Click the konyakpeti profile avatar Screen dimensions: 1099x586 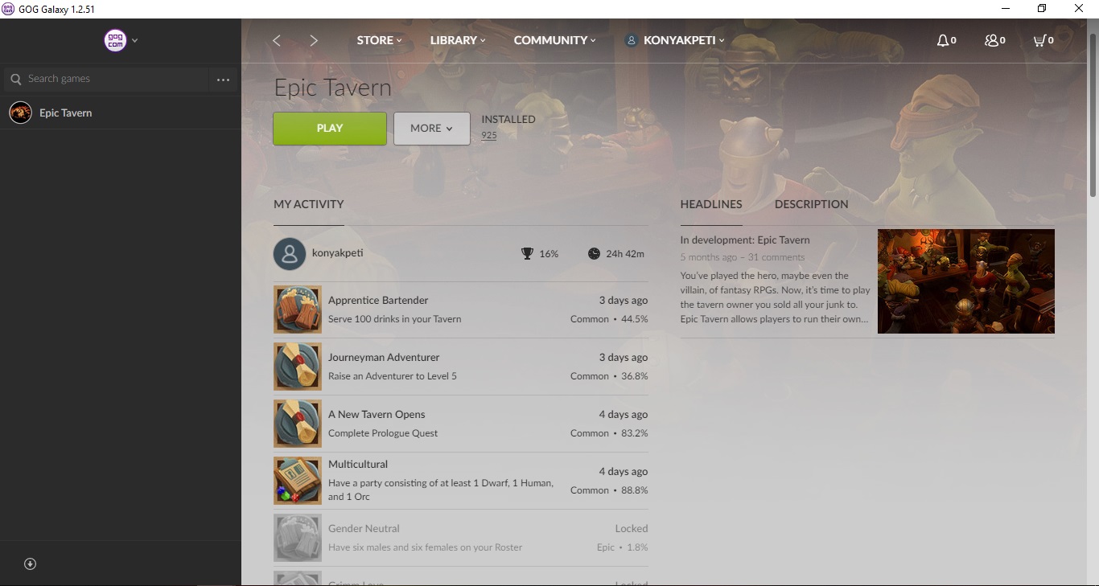click(x=290, y=254)
